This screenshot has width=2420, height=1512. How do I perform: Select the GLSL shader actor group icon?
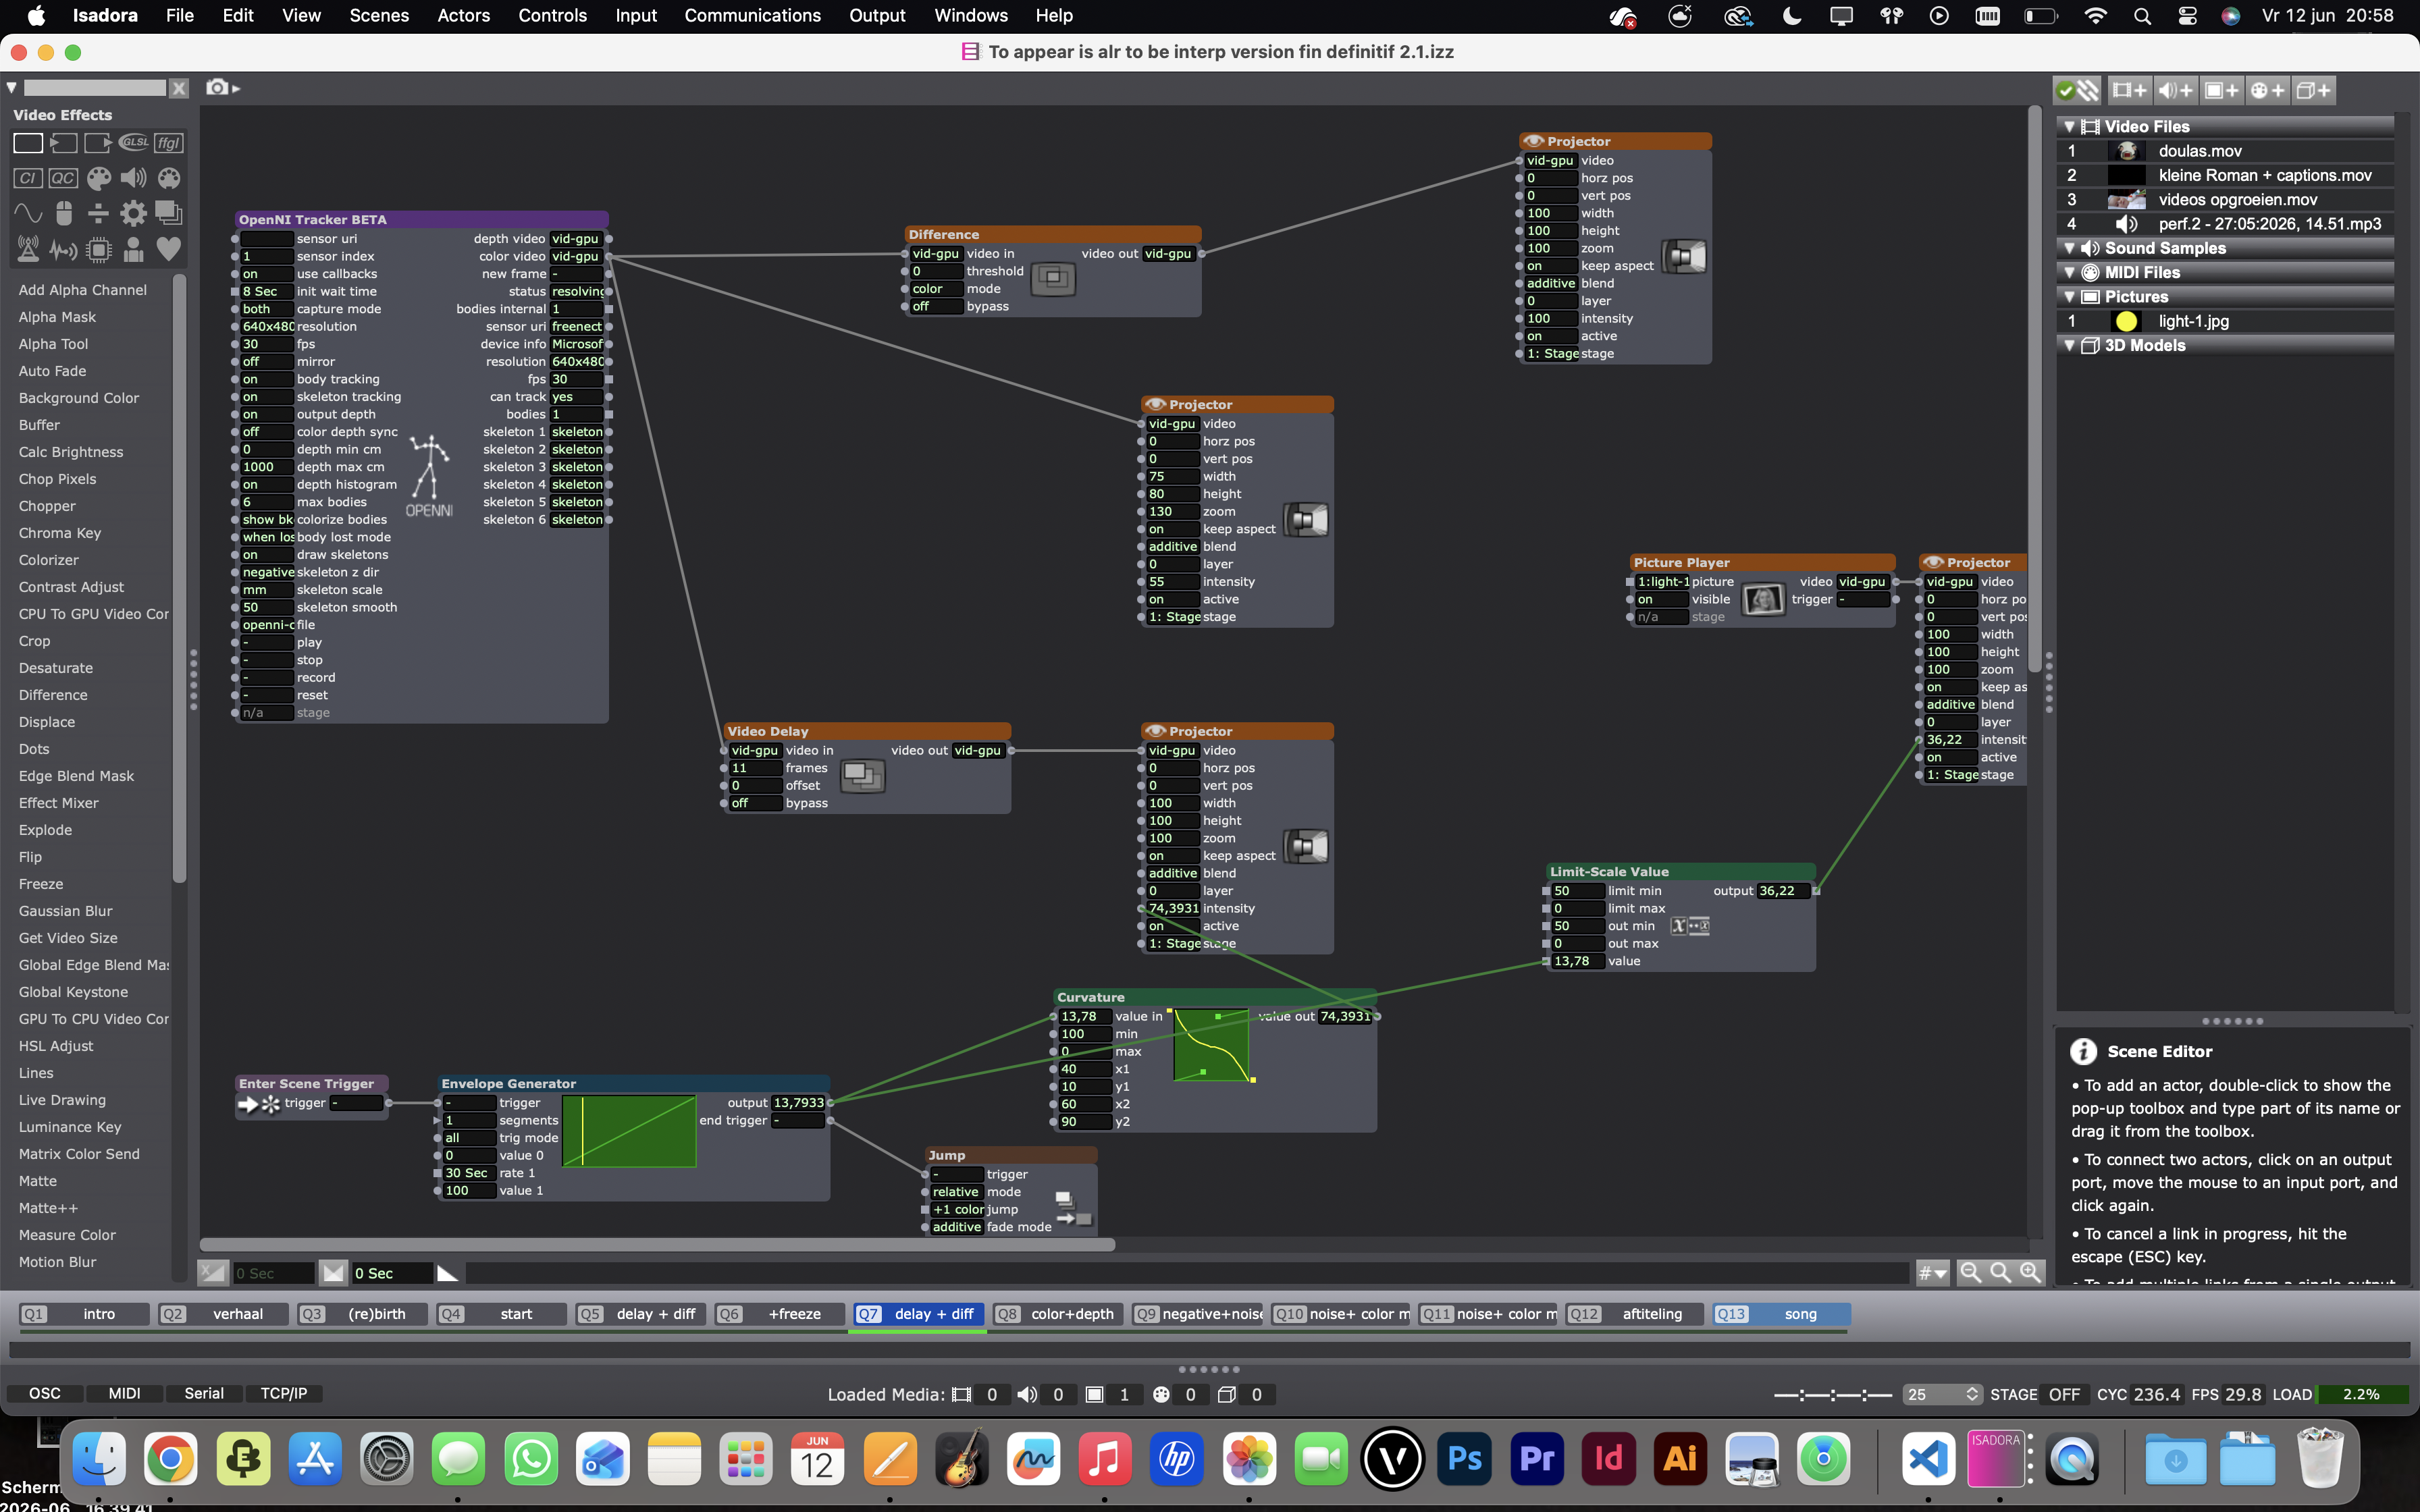pos(133,143)
